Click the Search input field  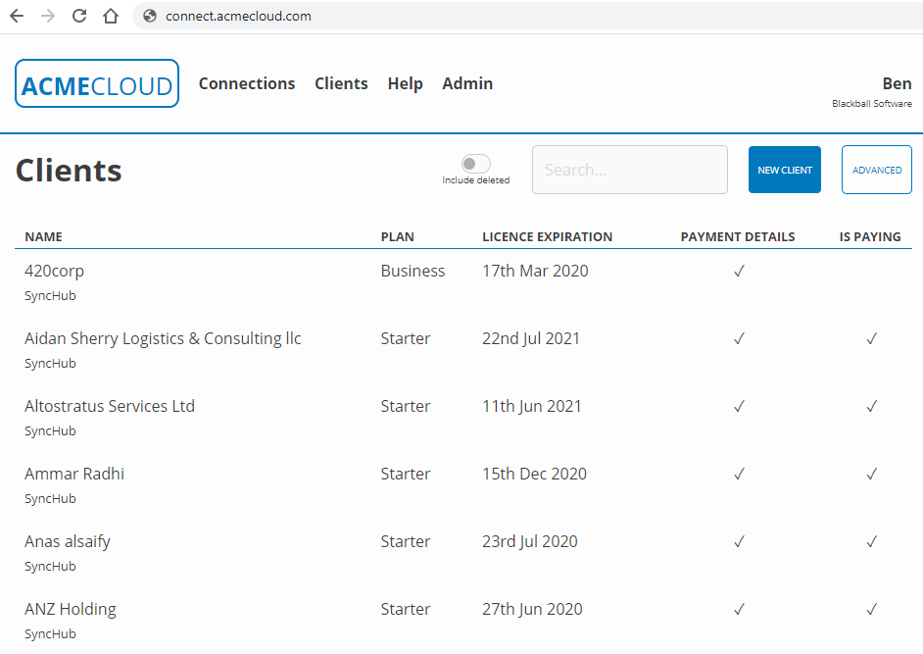click(629, 170)
